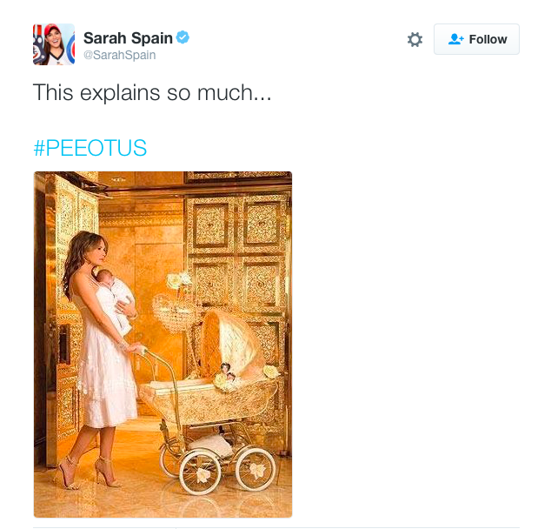Screen dimensions: 551x529
Task: Open the gear settings menu on the tweet
Action: point(415,39)
